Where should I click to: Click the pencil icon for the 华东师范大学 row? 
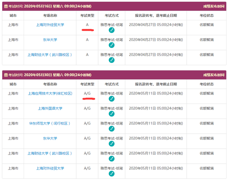click(111, 129)
